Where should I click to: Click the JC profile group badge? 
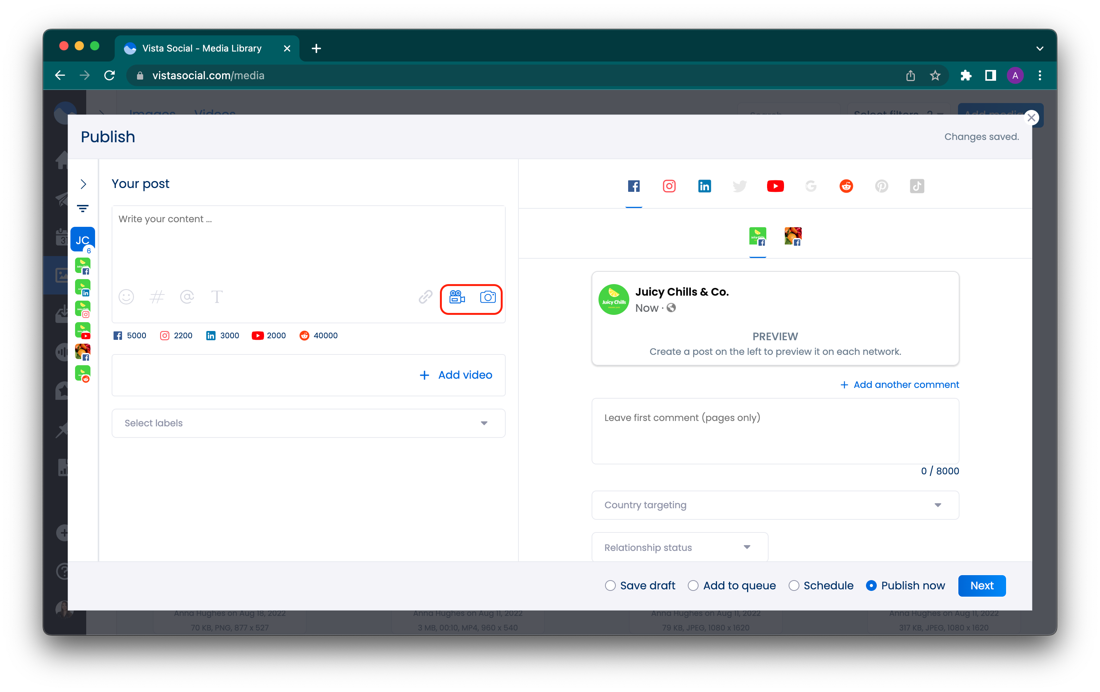pos(83,240)
